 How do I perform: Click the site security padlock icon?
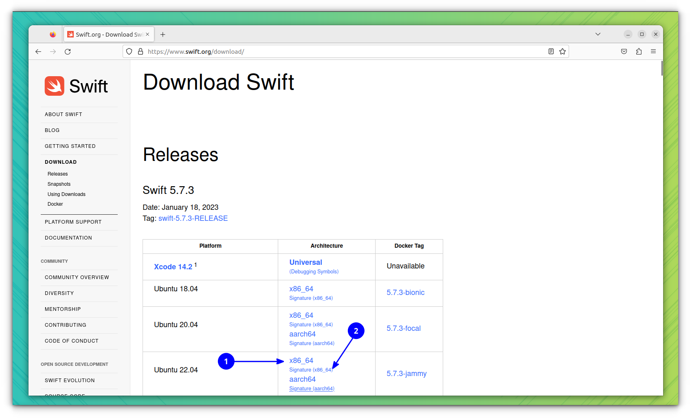(141, 52)
